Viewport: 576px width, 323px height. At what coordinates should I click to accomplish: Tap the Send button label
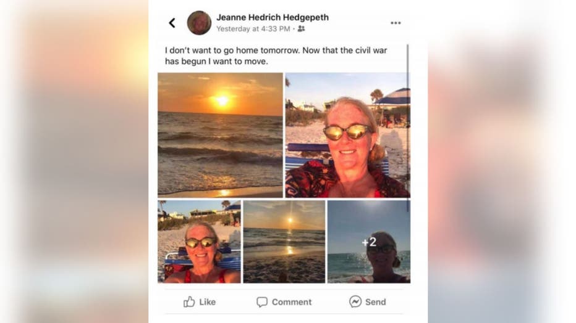[375, 302]
